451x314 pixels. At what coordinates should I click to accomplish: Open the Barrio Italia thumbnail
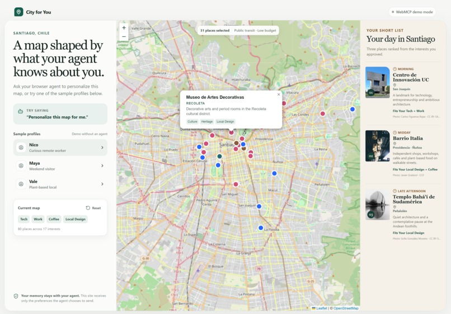coord(377,146)
